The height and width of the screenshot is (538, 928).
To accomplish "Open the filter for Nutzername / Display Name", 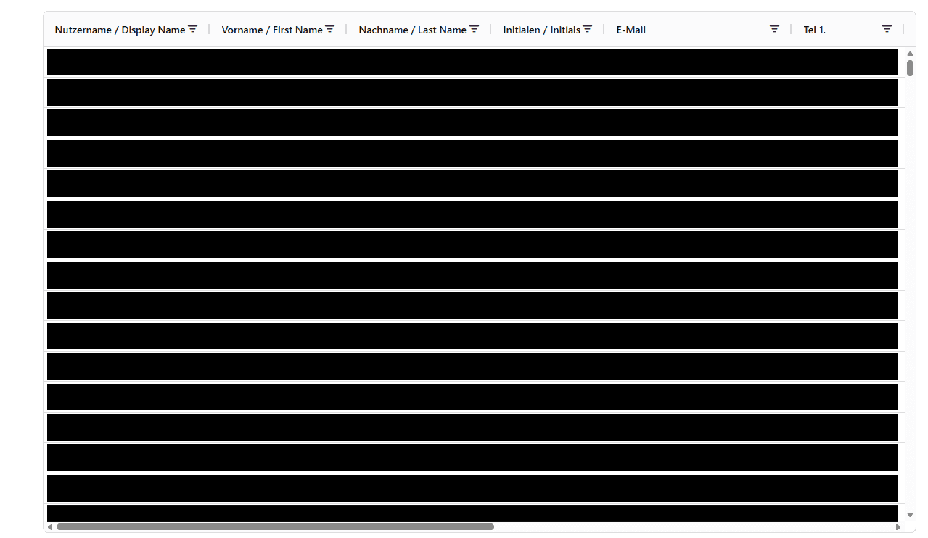I will pyautogui.click(x=193, y=29).
